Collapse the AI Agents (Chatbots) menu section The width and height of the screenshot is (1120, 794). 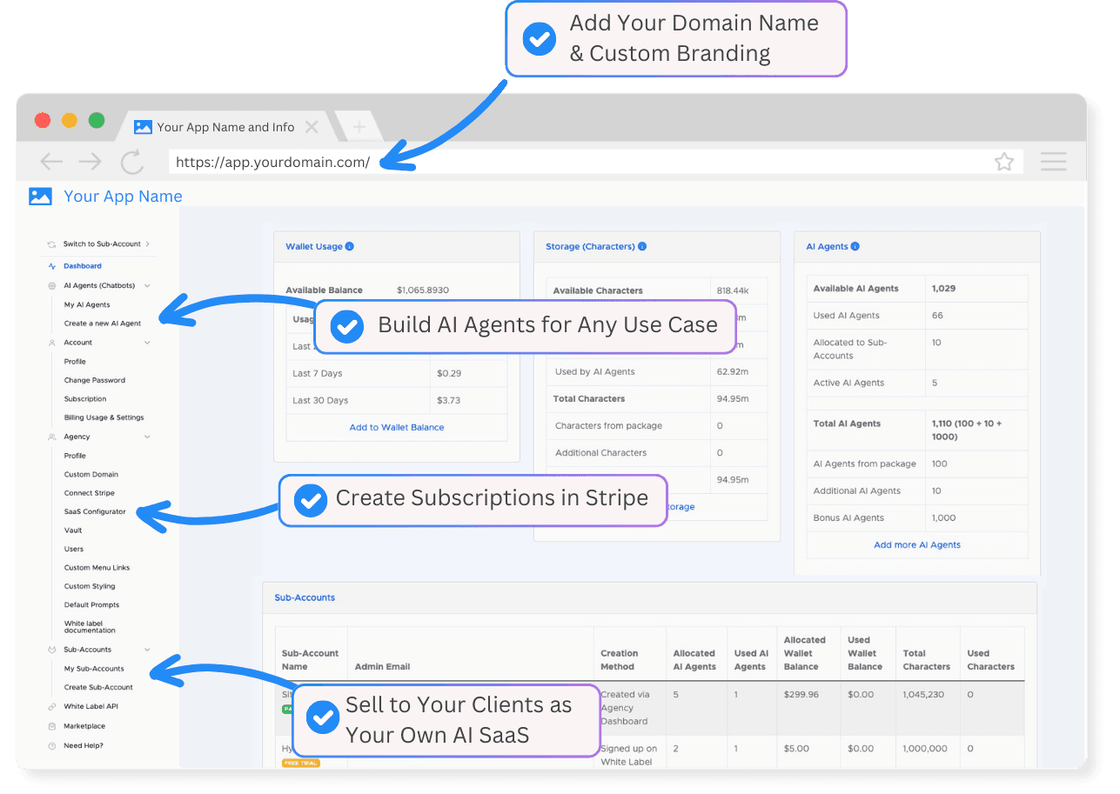coord(147,286)
